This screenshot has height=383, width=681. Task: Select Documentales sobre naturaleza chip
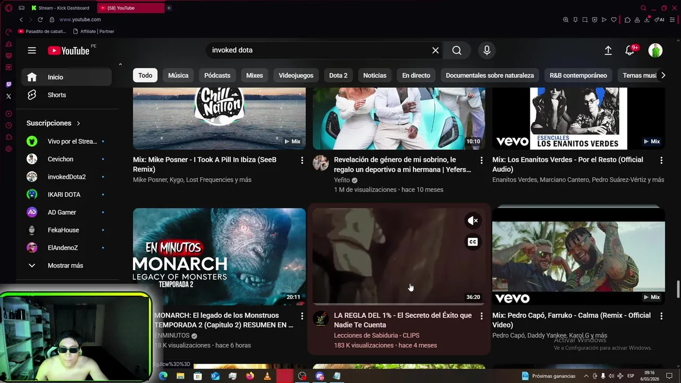489,76
